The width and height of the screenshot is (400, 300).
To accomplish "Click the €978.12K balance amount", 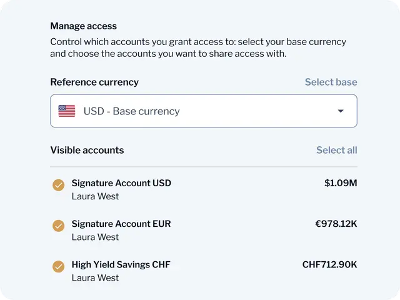I will pos(336,224).
